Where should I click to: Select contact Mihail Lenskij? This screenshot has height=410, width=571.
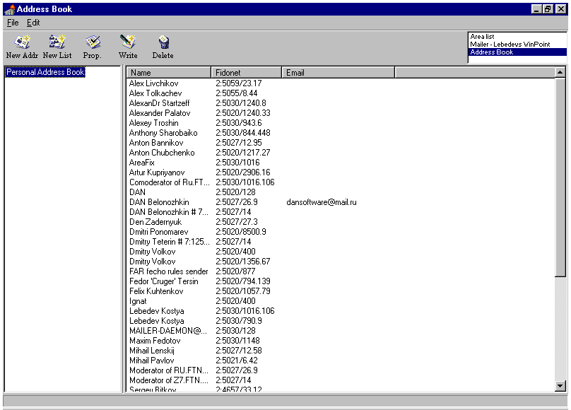[x=151, y=351]
